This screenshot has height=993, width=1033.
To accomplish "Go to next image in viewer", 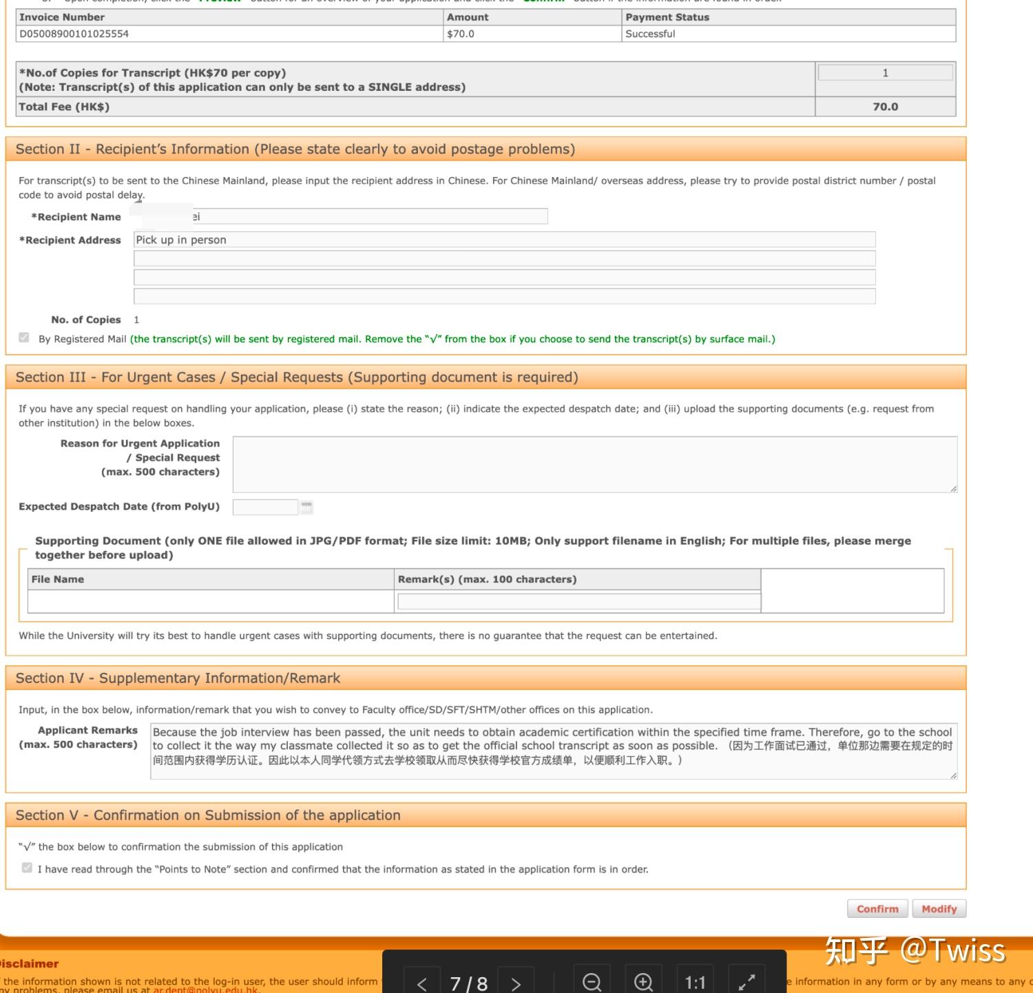I will (515, 983).
